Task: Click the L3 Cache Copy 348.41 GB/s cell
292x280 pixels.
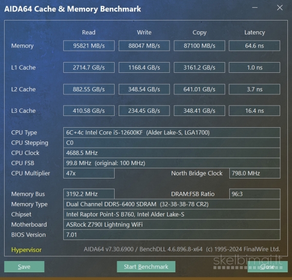Action: 199,111
